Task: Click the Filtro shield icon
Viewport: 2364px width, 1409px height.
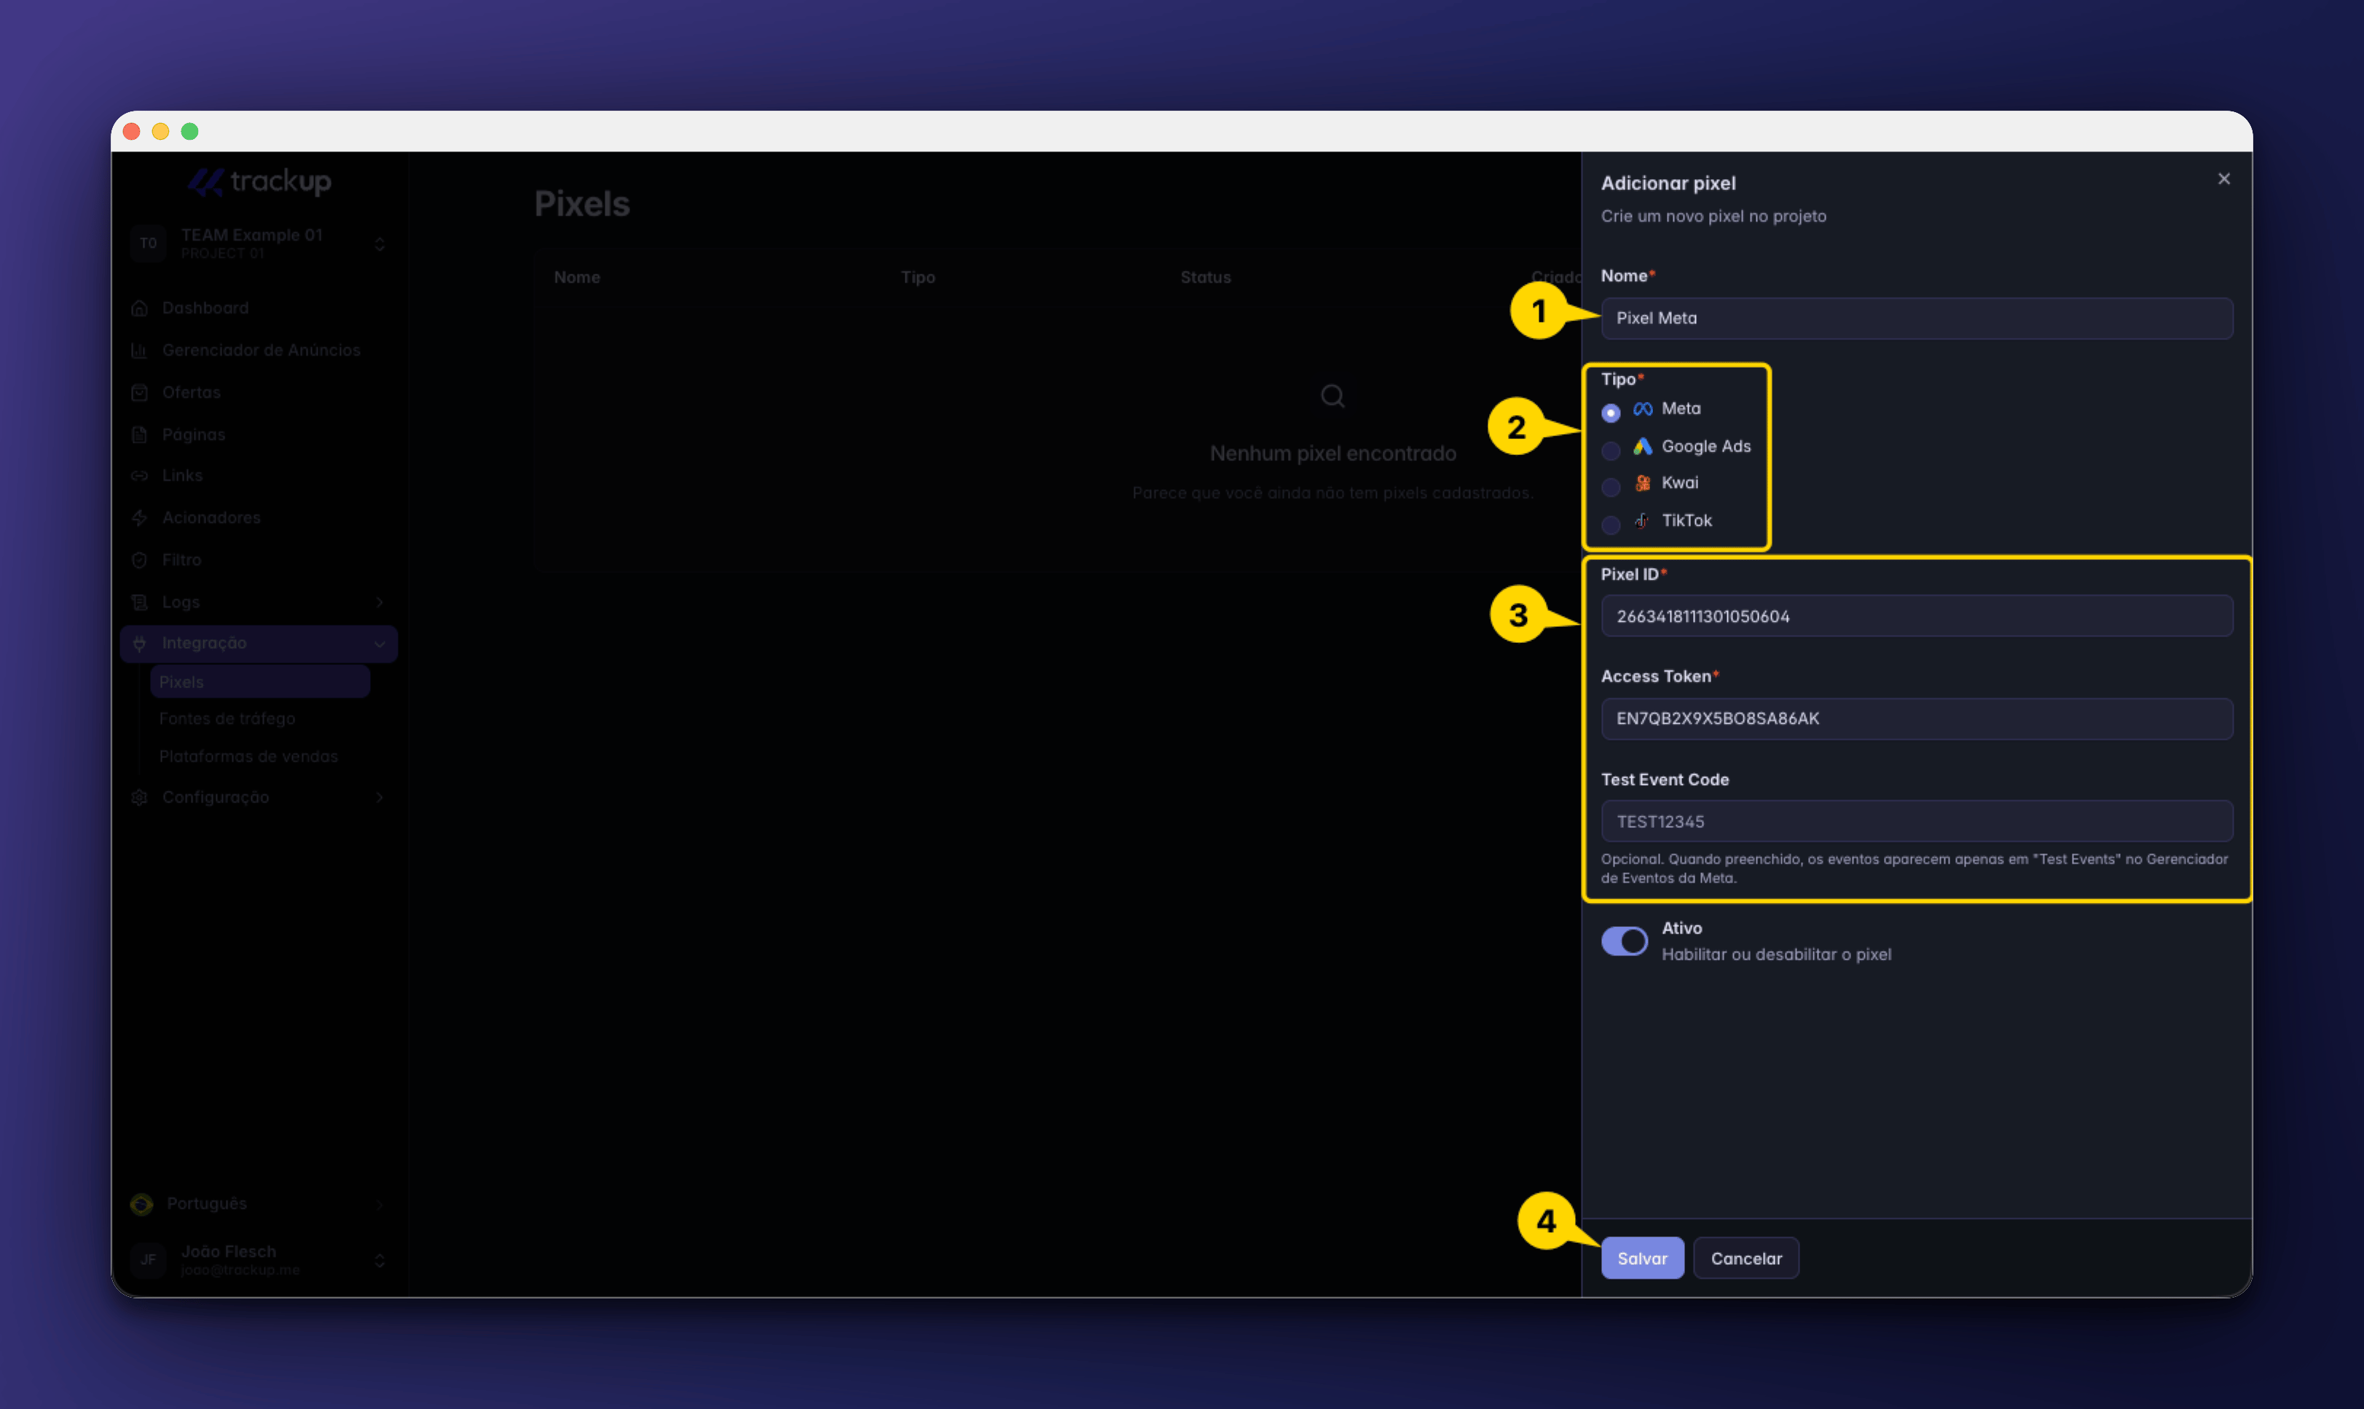Action: 140,560
